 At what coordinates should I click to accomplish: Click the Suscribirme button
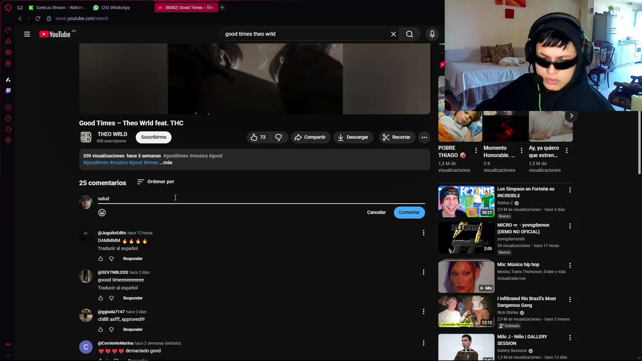click(153, 137)
